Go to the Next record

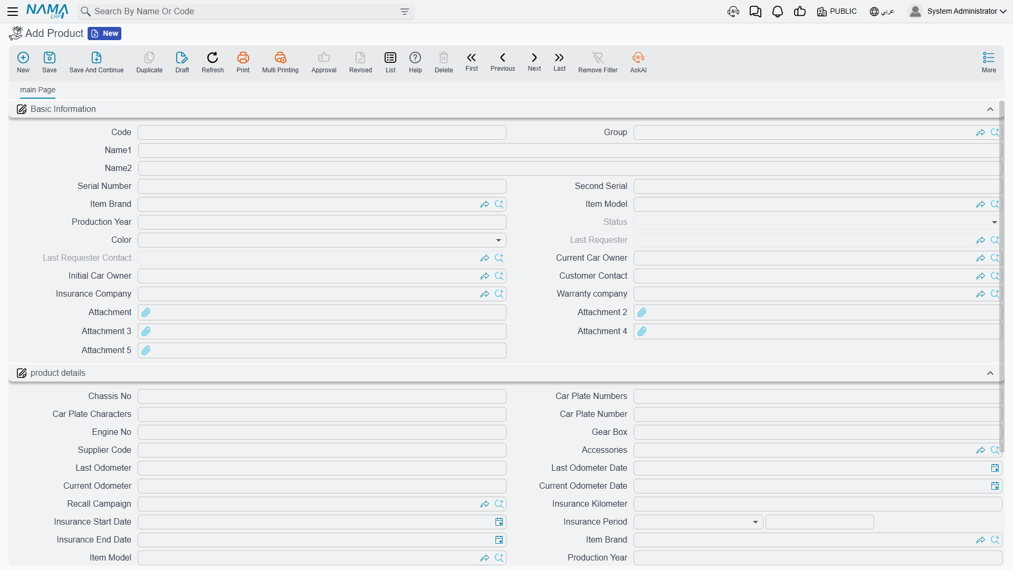534,61
